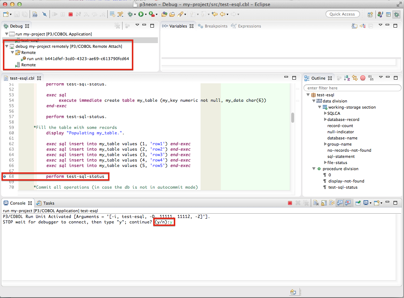Image resolution: width=404 pixels, height=298 pixels.
Task: Open Display Selected Console dropdown arrow
Action: tap(370, 203)
